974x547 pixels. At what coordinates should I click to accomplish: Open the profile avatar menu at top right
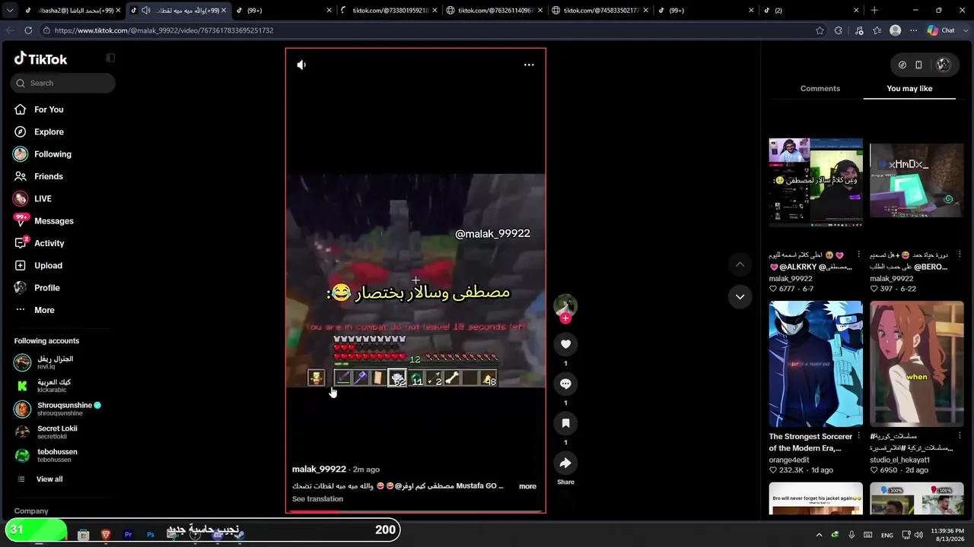click(943, 65)
